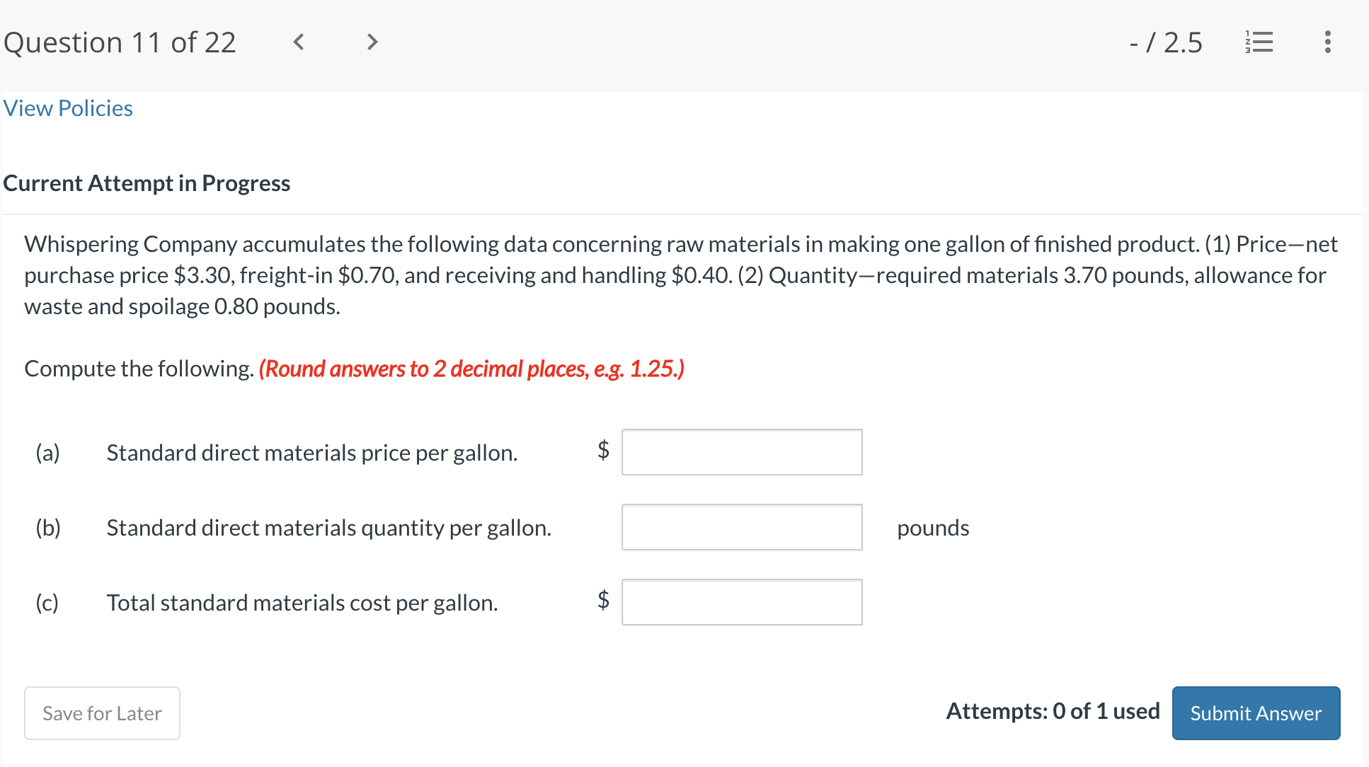The image size is (1369, 767).
Task: Go to the previous question arrow
Action: (299, 42)
